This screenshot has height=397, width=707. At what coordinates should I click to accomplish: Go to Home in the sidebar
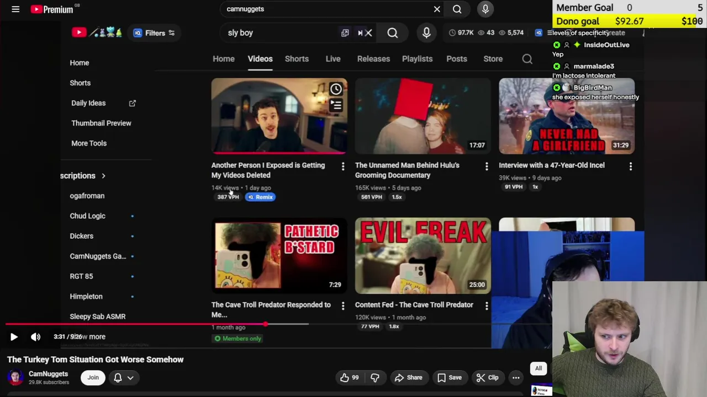(79, 63)
